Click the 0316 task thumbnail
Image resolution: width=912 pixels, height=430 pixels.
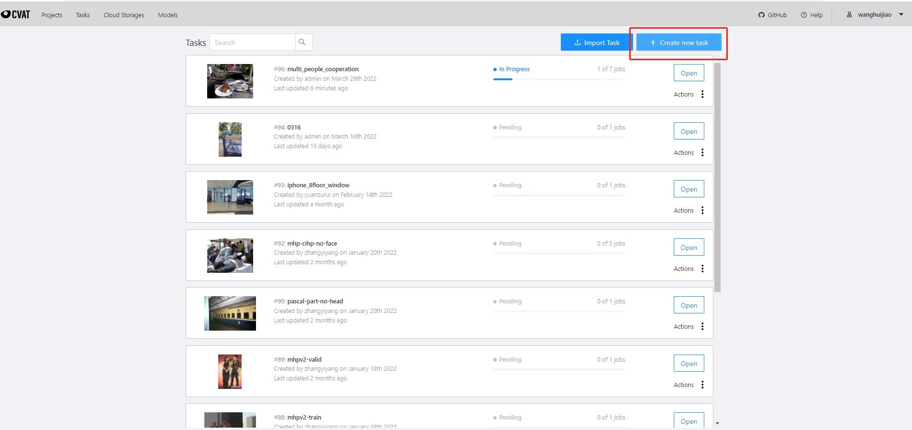[x=230, y=140]
